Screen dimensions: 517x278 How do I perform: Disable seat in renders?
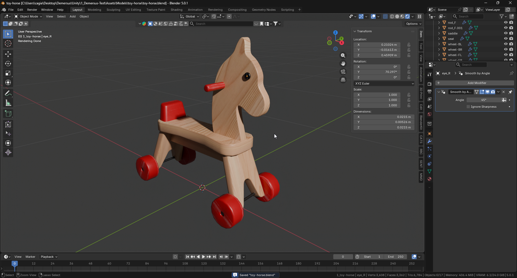point(511,39)
